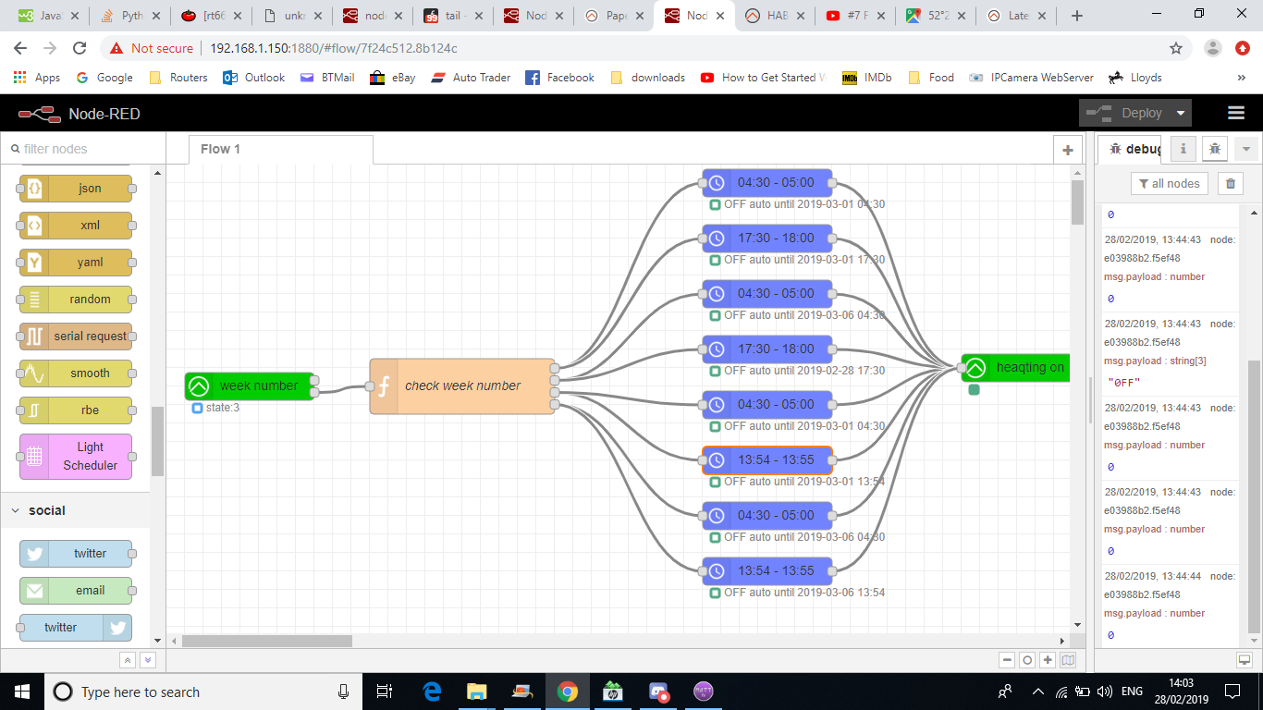Open debug output in new window icon

[x=1244, y=660]
